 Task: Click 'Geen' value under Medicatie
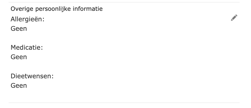(x=19, y=57)
